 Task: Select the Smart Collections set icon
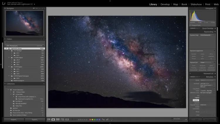click(x=11, y=90)
